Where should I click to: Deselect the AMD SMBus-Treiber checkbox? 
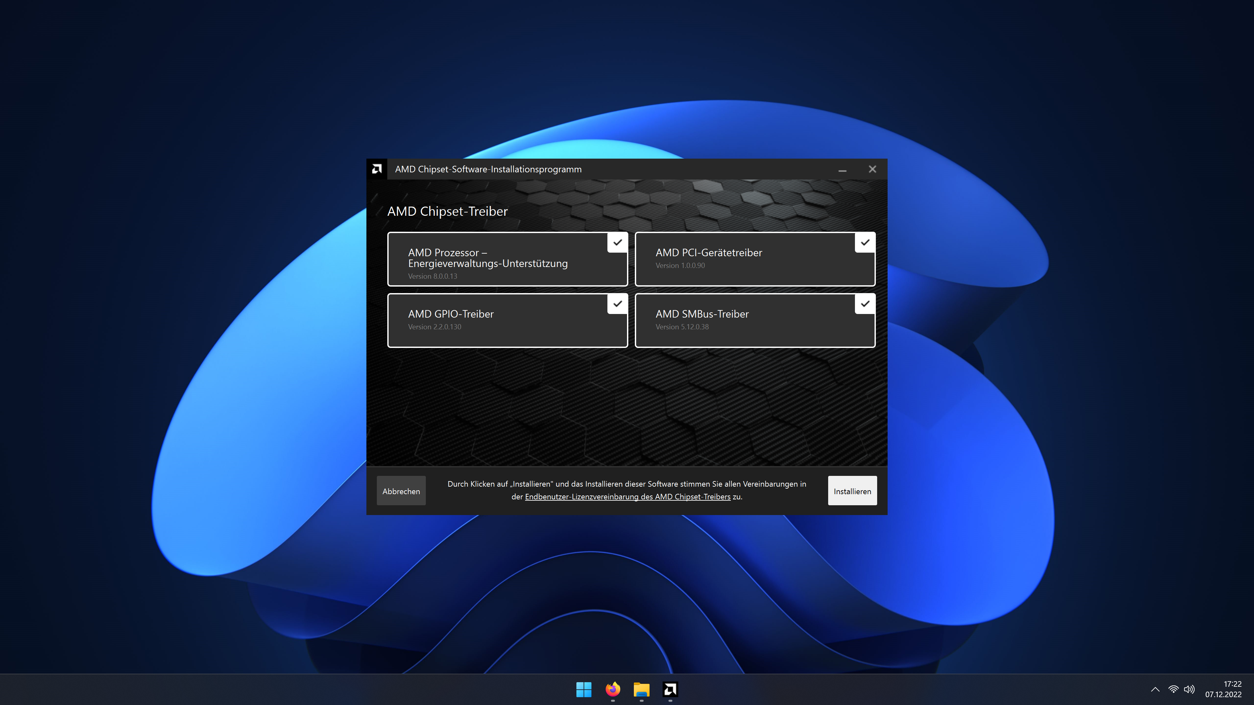tap(864, 304)
